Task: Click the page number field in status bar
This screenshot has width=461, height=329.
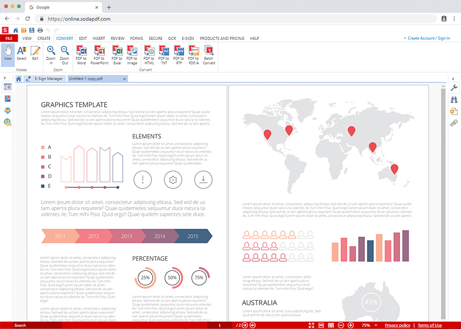Action: (x=219, y=325)
